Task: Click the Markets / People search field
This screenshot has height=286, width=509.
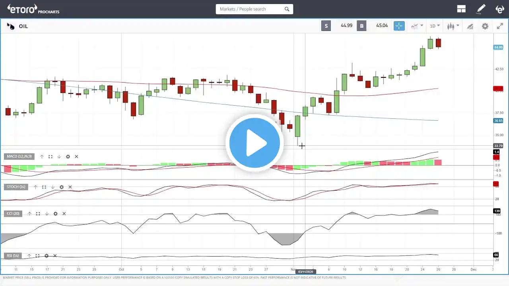Action: (254, 9)
